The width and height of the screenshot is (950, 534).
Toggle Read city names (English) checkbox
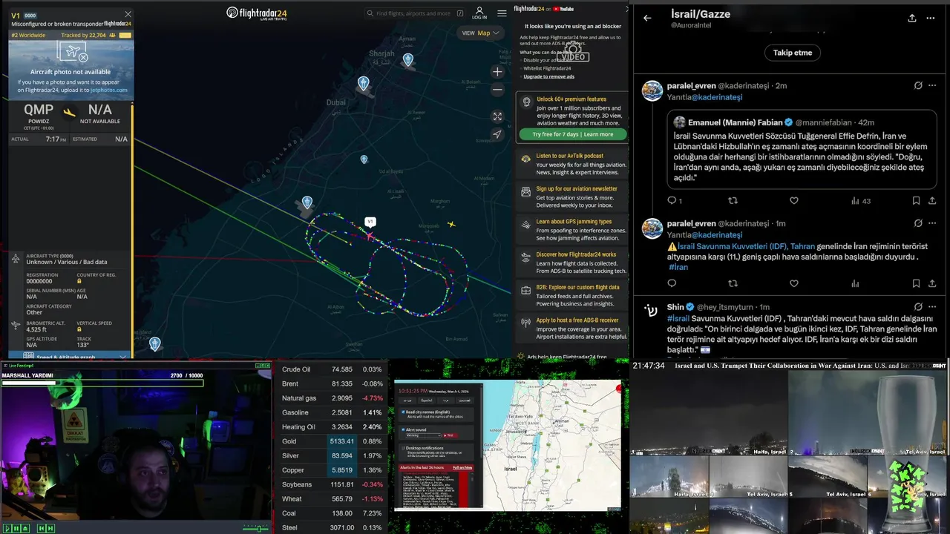point(404,412)
